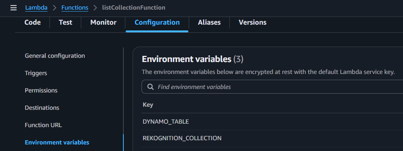This screenshot has width=403, height=151.
Task: Select the REKOGNITION_COLLECTION variable row
Action: click(272, 138)
